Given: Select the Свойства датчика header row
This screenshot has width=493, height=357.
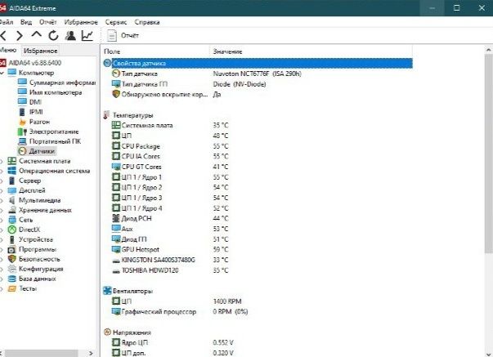Looking at the screenshot, I should coord(258,63).
